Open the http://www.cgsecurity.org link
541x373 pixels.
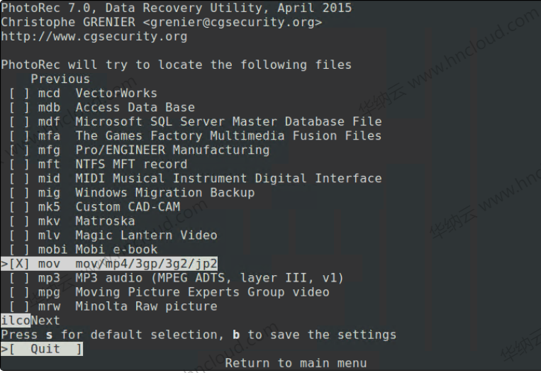(94, 36)
